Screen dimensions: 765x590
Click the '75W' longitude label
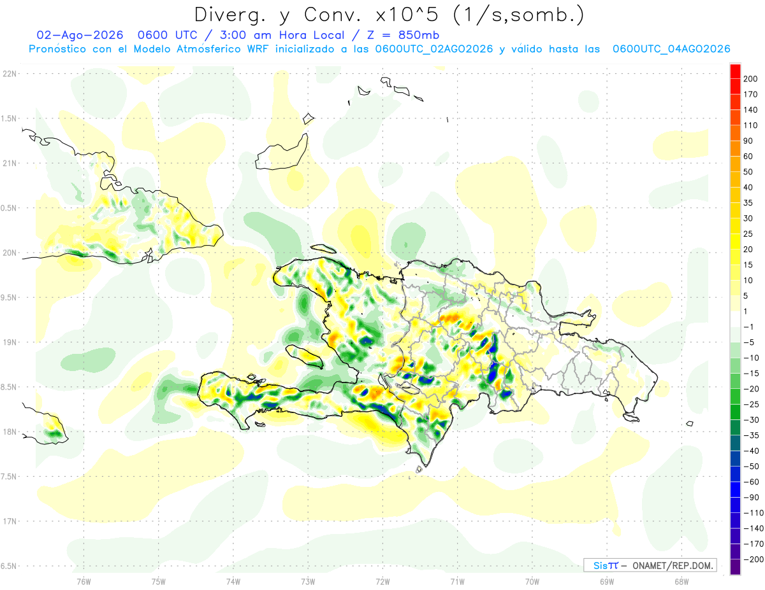(159, 582)
